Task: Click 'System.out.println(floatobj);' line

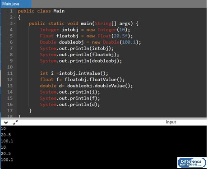Action: click(x=79, y=55)
